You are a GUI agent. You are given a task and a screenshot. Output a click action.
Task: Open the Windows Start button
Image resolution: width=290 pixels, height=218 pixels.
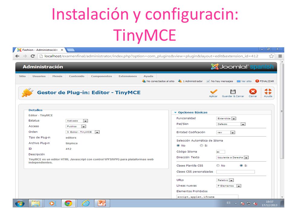(x=20, y=203)
